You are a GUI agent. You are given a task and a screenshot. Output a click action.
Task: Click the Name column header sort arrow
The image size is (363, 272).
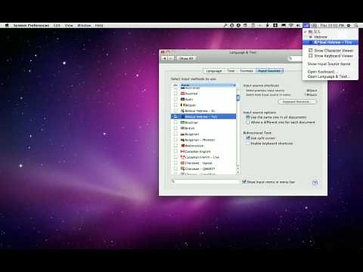point(234,85)
